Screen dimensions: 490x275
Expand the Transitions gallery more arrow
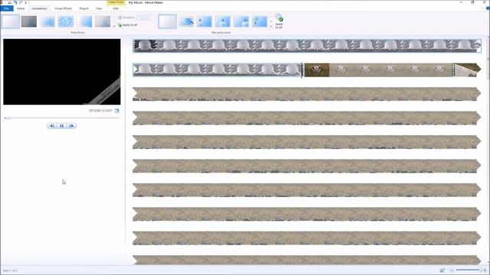coord(114,27)
